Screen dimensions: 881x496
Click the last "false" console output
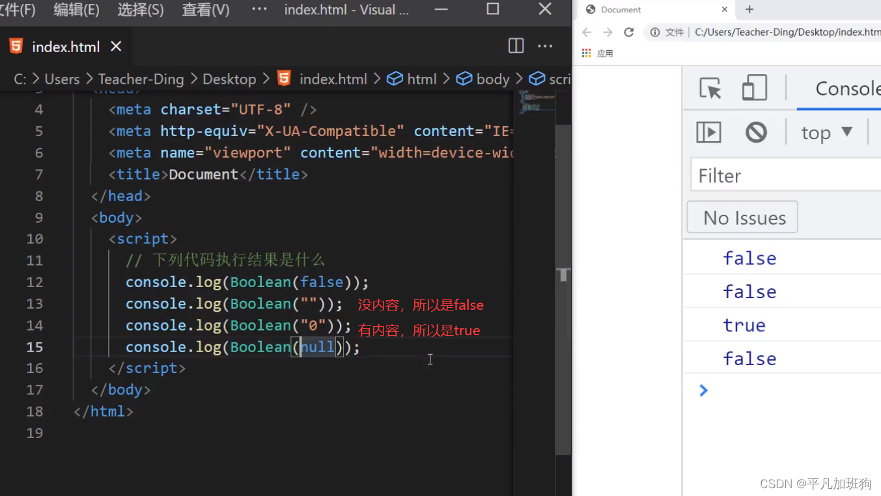pos(749,358)
